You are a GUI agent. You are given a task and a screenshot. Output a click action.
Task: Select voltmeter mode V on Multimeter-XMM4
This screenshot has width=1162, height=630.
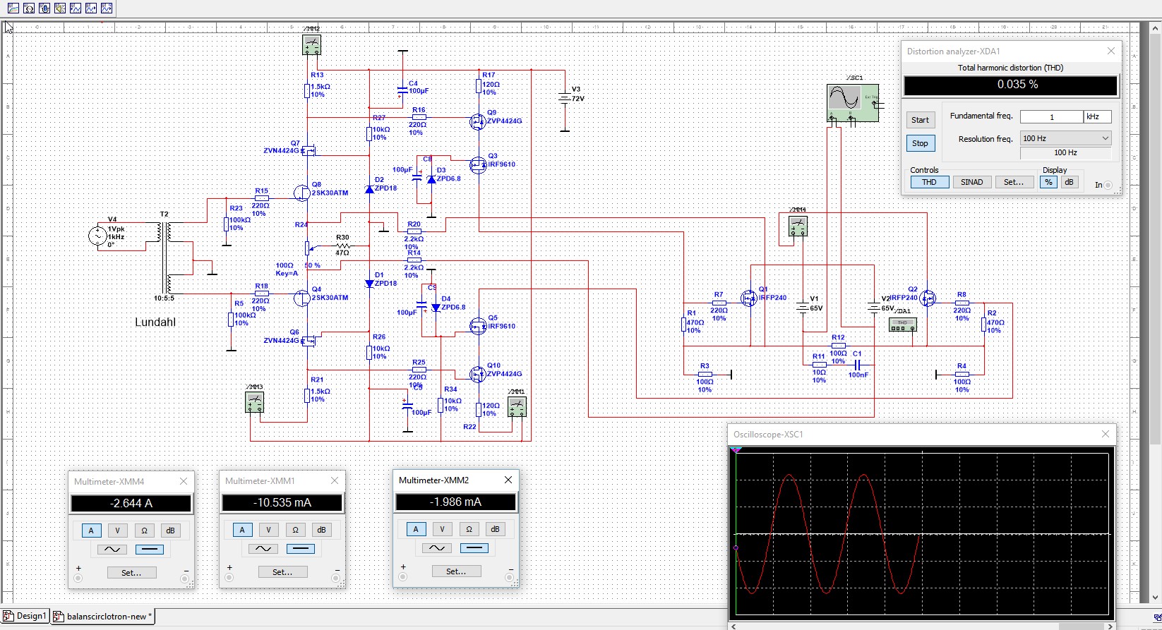(x=117, y=531)
